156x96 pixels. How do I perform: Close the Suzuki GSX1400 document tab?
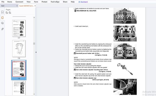pos(35,6)
